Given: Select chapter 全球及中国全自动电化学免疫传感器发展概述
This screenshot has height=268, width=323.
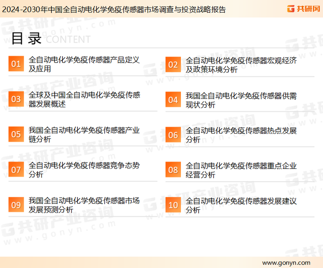Looking at the screenshot, I should pos(84,100).
